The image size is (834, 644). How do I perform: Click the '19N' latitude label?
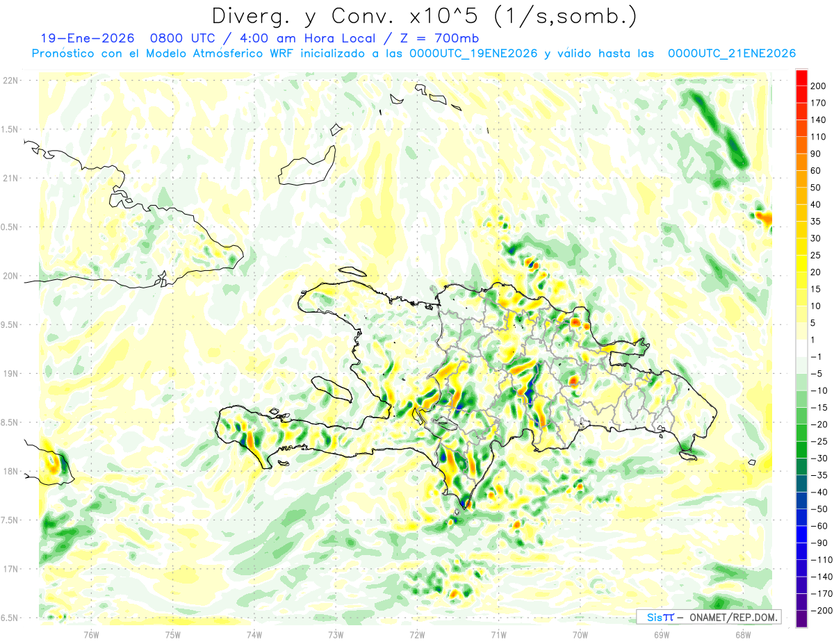point(10,373)
